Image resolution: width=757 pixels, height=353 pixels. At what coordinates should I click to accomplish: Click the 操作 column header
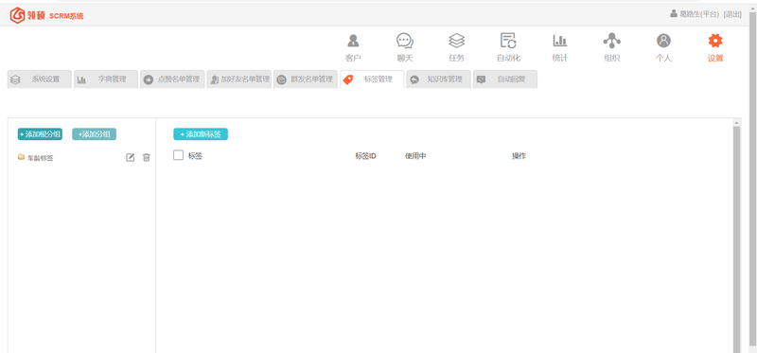[x=519, y=156]
